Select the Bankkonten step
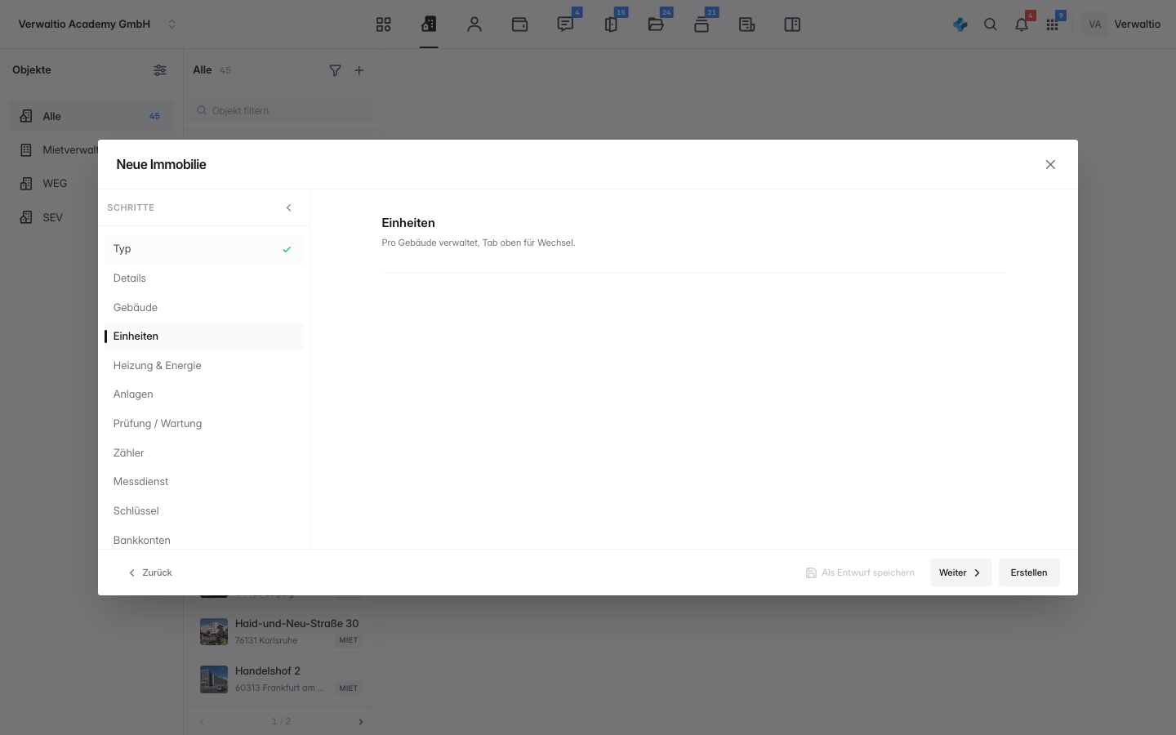 tap(204, 540)
